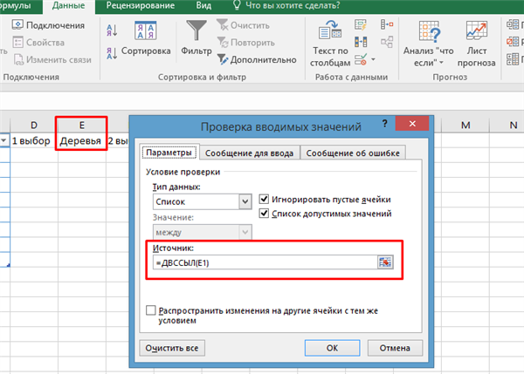Open Connections (Подключения) in the ribbon
The width and height of the screenshot is (524, 374).
(48, 25)
